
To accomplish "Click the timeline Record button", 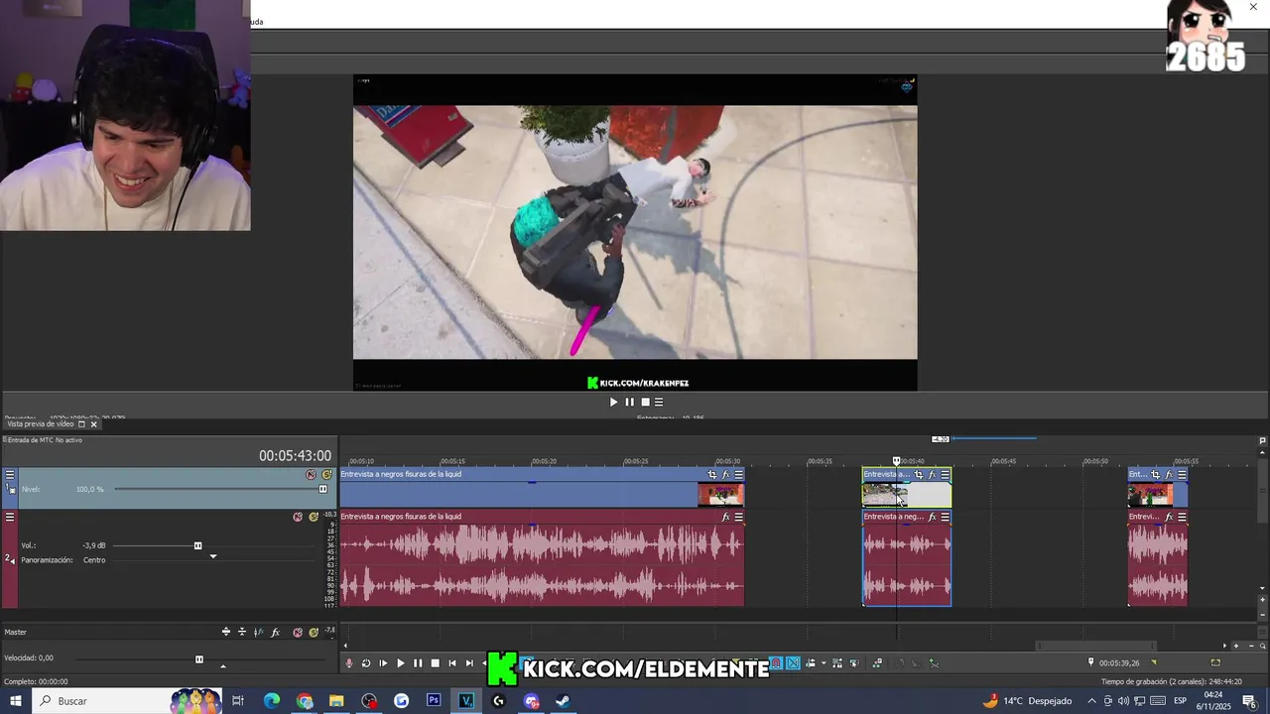I will [x=348, y=663].
